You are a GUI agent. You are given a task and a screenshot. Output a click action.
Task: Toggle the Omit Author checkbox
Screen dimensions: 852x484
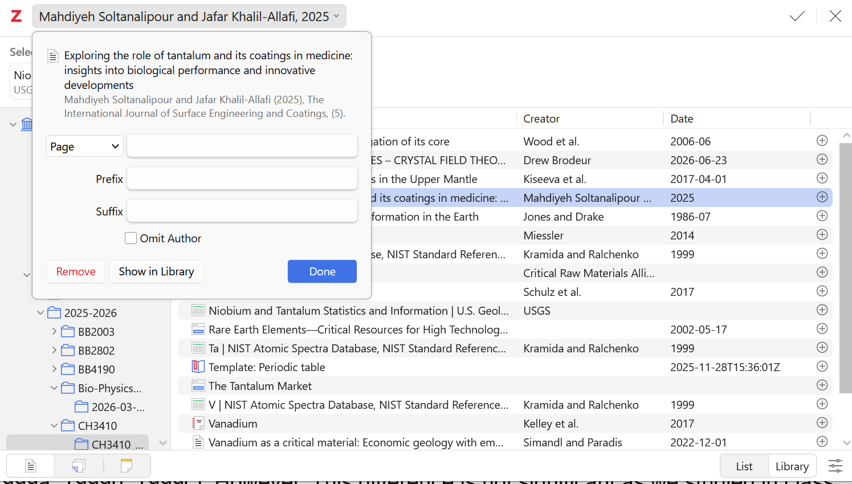click(131, 238)
